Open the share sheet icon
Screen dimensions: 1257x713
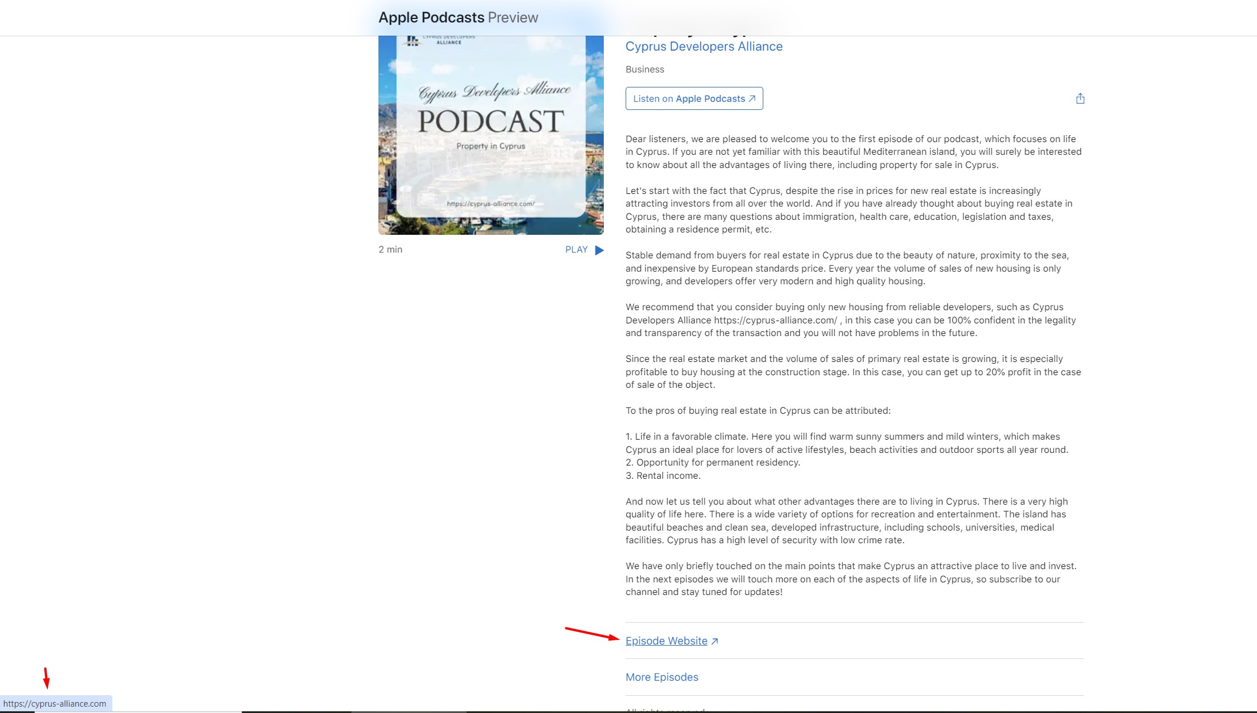(x=1080, y=98)
